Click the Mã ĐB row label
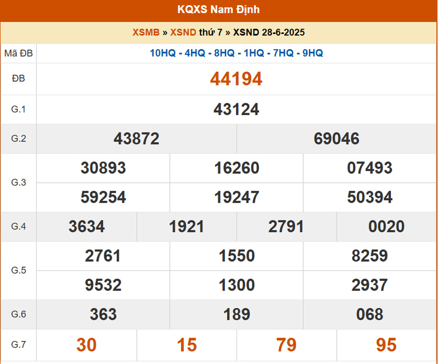The width and height of the screenshot is (438, 364). 19,53
